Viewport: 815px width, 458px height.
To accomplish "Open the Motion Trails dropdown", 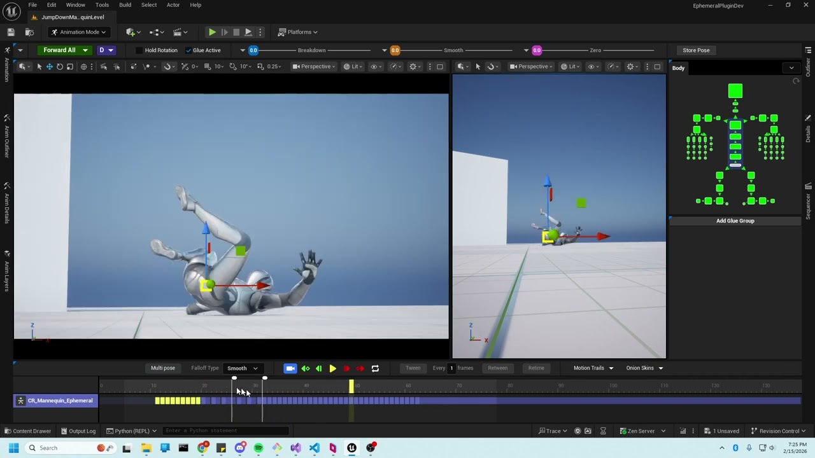I will [593, 368].
